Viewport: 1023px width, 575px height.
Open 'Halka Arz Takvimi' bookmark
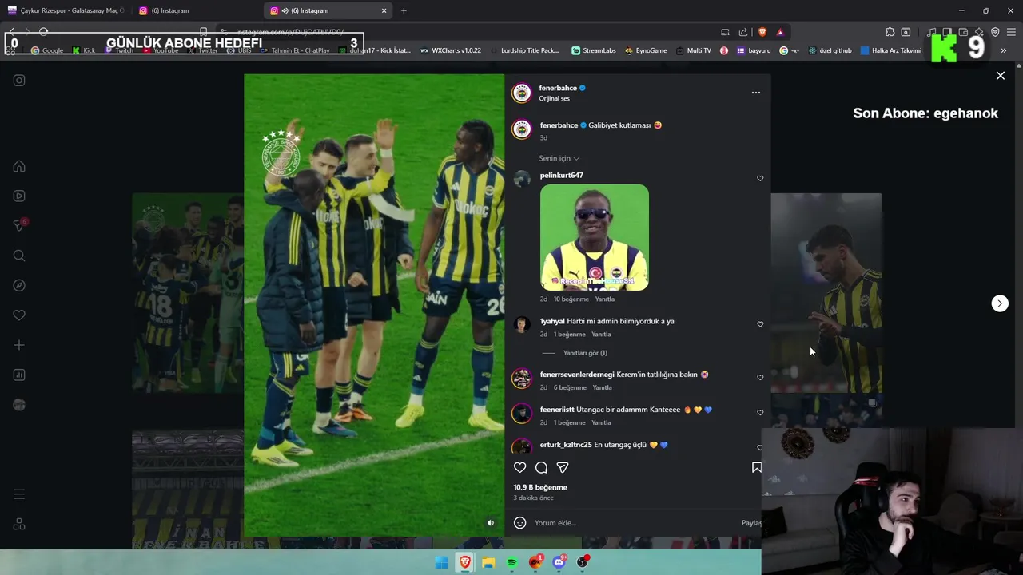(890, 50)
